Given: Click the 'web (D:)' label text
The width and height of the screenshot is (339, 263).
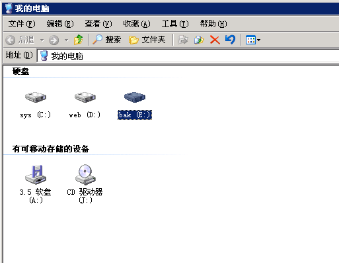Looking at the screenshot, I should point(85,115).
